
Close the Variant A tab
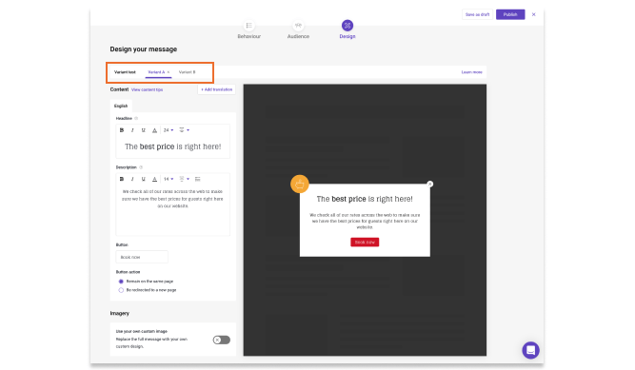pyautogui.click(x=169, y=72)
